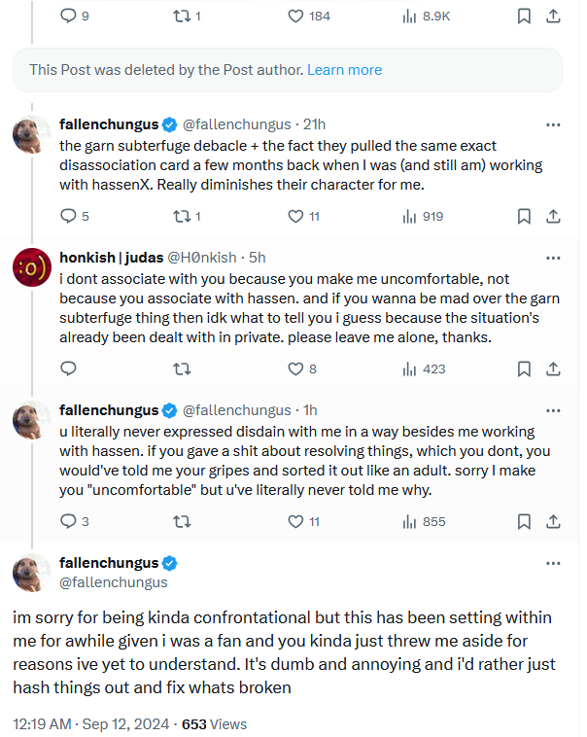
Task: Share the 1h fallenchungus post
Action: [x=552, y=521]
